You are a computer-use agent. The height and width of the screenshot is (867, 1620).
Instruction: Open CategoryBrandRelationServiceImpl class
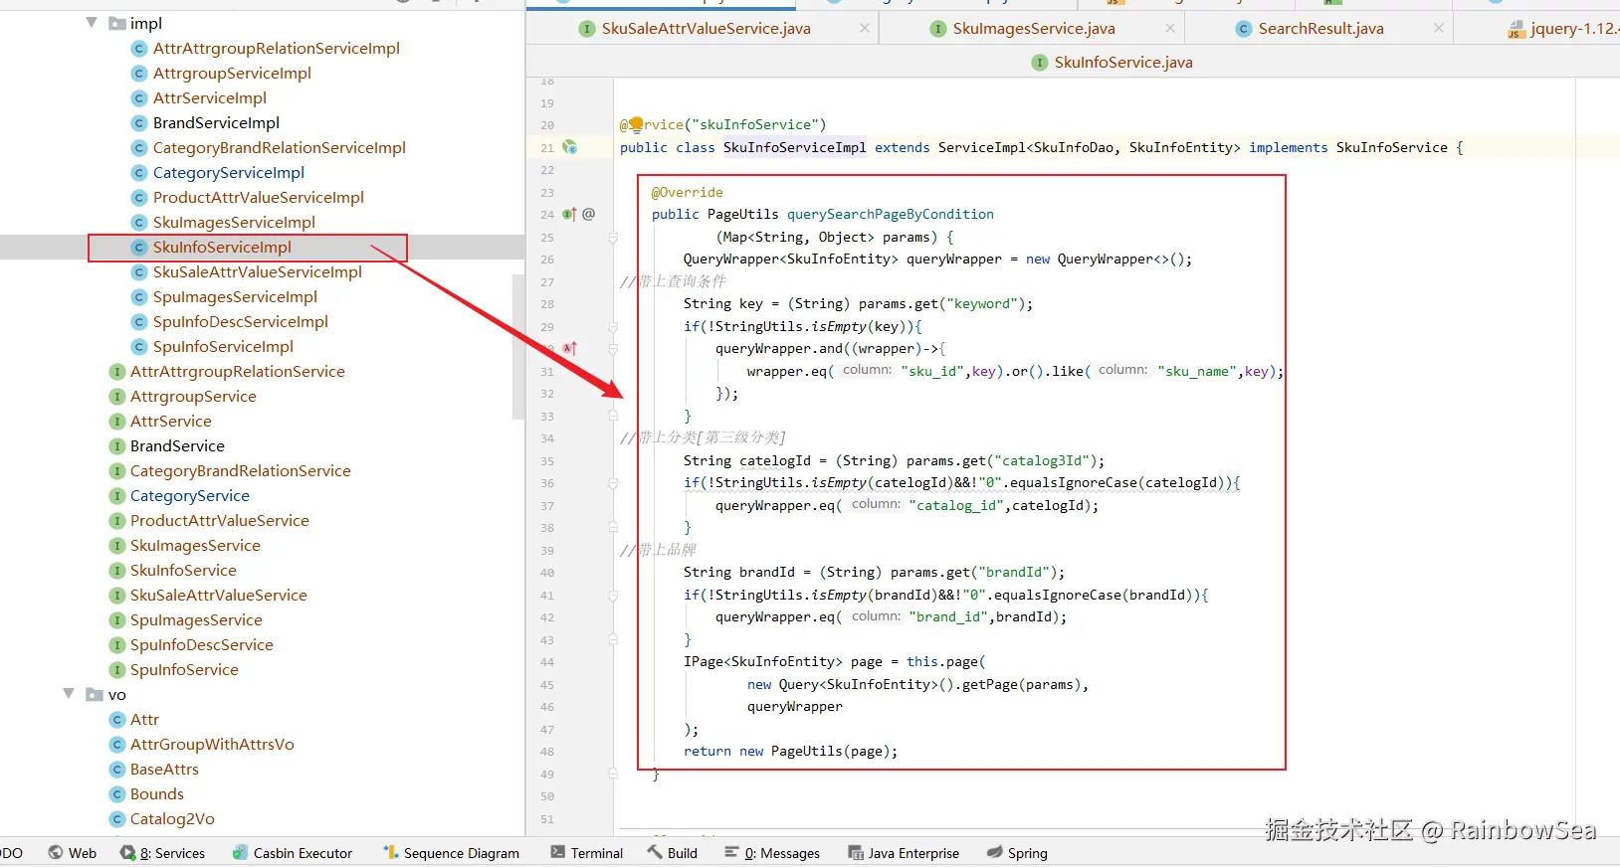click(x=279, y=147)
